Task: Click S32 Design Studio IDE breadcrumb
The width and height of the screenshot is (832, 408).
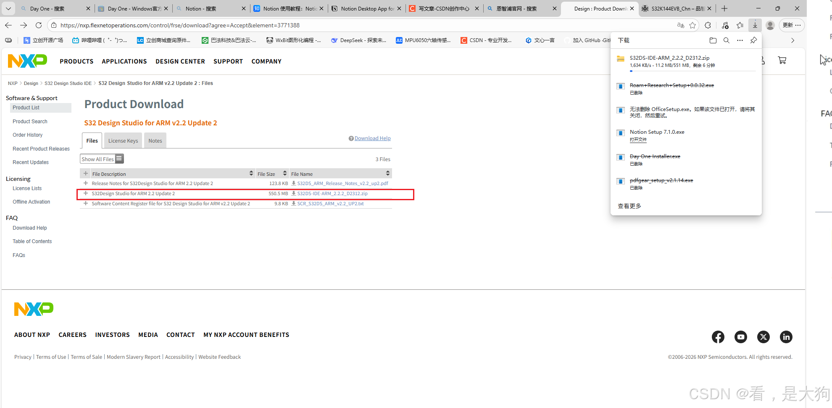Action: click(x=68, y=83)
